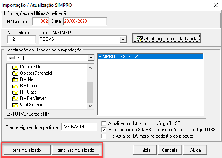Click the drive icon in the drive selector
The width and height of the screenshot is (222, 158).
[x=12, y=58]
